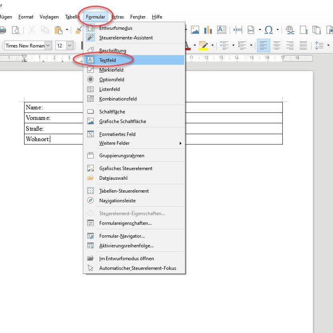Open the bullet list style dropdown arrow
This screenshot has width=333, height=333.
[x=233, y=45]
